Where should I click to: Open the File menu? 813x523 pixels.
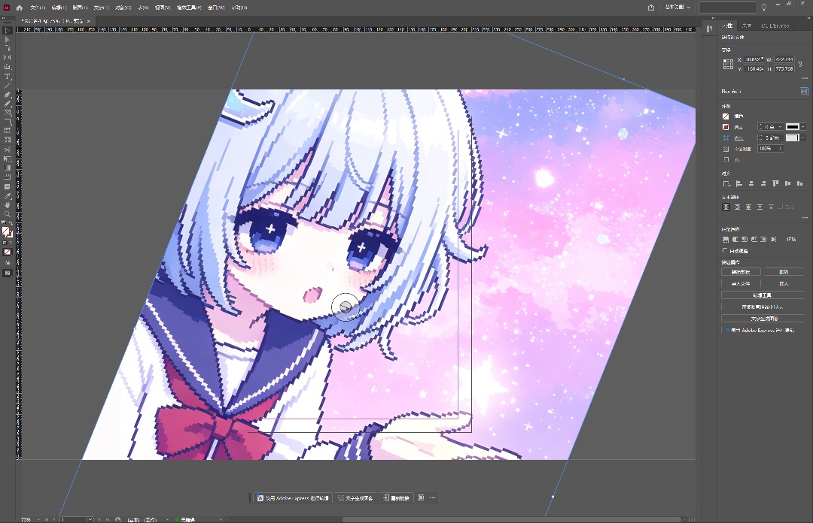(x=38, y=8)
